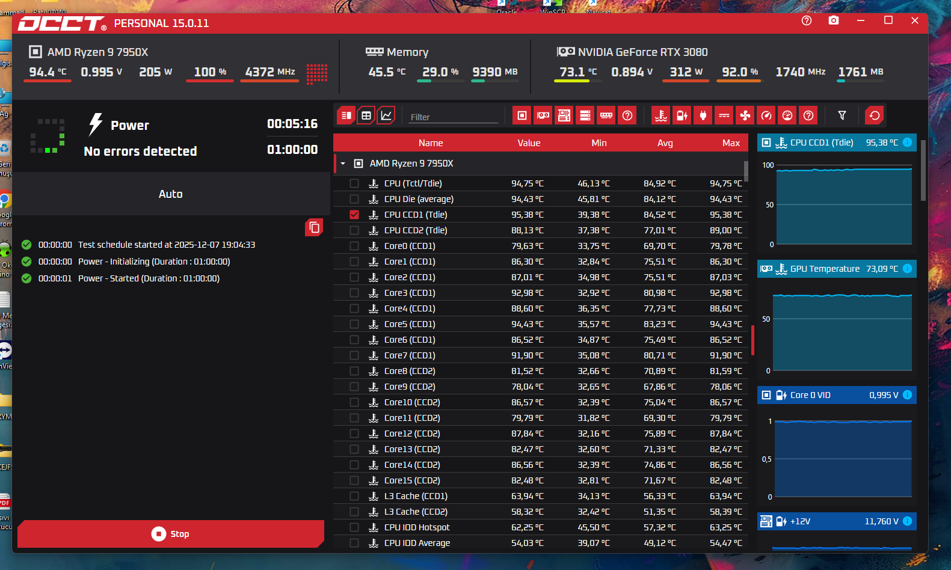Filter sensors by motherboard icon
The height and width of the screenshot is (570, 951).
tap(564, 115)
